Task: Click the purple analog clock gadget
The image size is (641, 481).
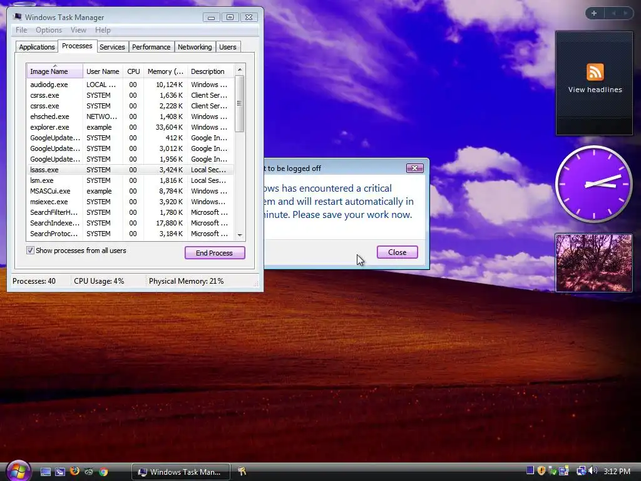Action: [x=593, y=184]
